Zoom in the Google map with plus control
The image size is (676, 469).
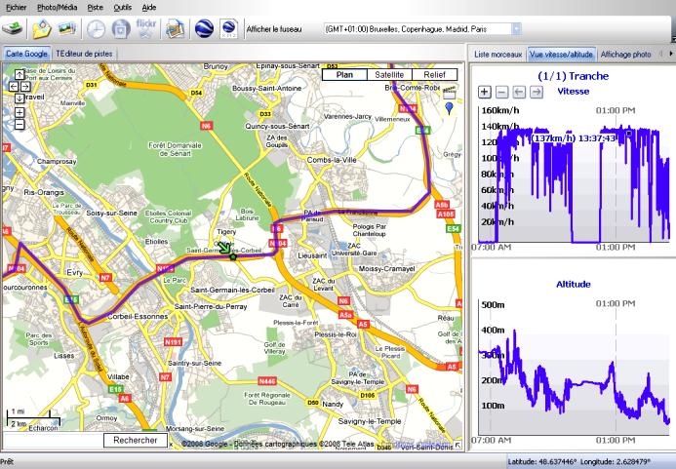(x=20, y=112)
